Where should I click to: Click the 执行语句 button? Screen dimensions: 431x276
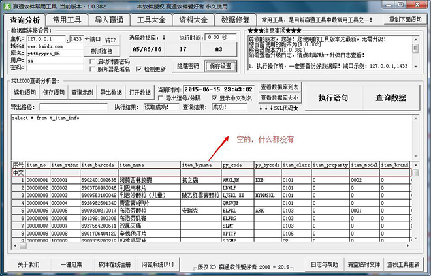(333, 98)
